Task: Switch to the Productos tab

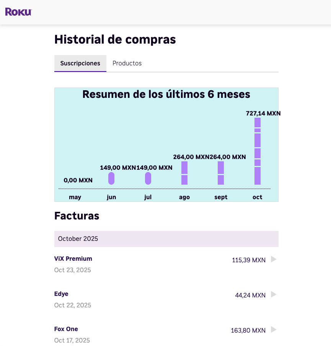Action: click(127, 63)
